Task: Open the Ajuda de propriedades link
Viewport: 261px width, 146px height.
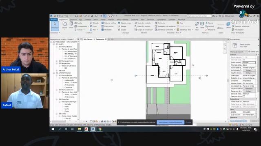Action: click(238, 121)
